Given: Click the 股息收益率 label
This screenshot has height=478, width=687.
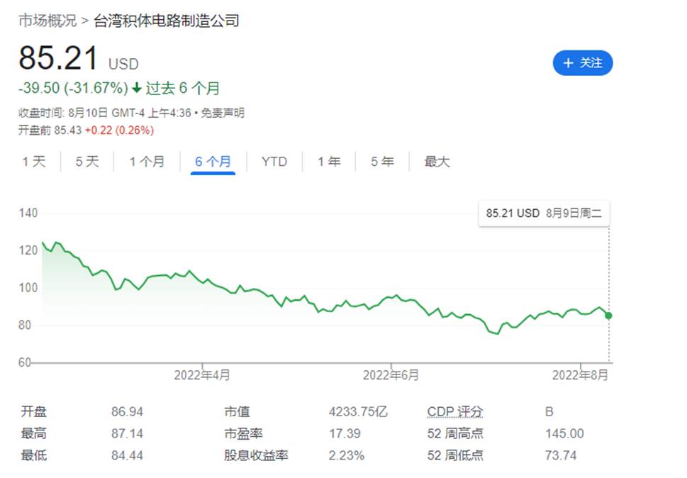Looking at the screenshot, I should click(x=256, y=455).
